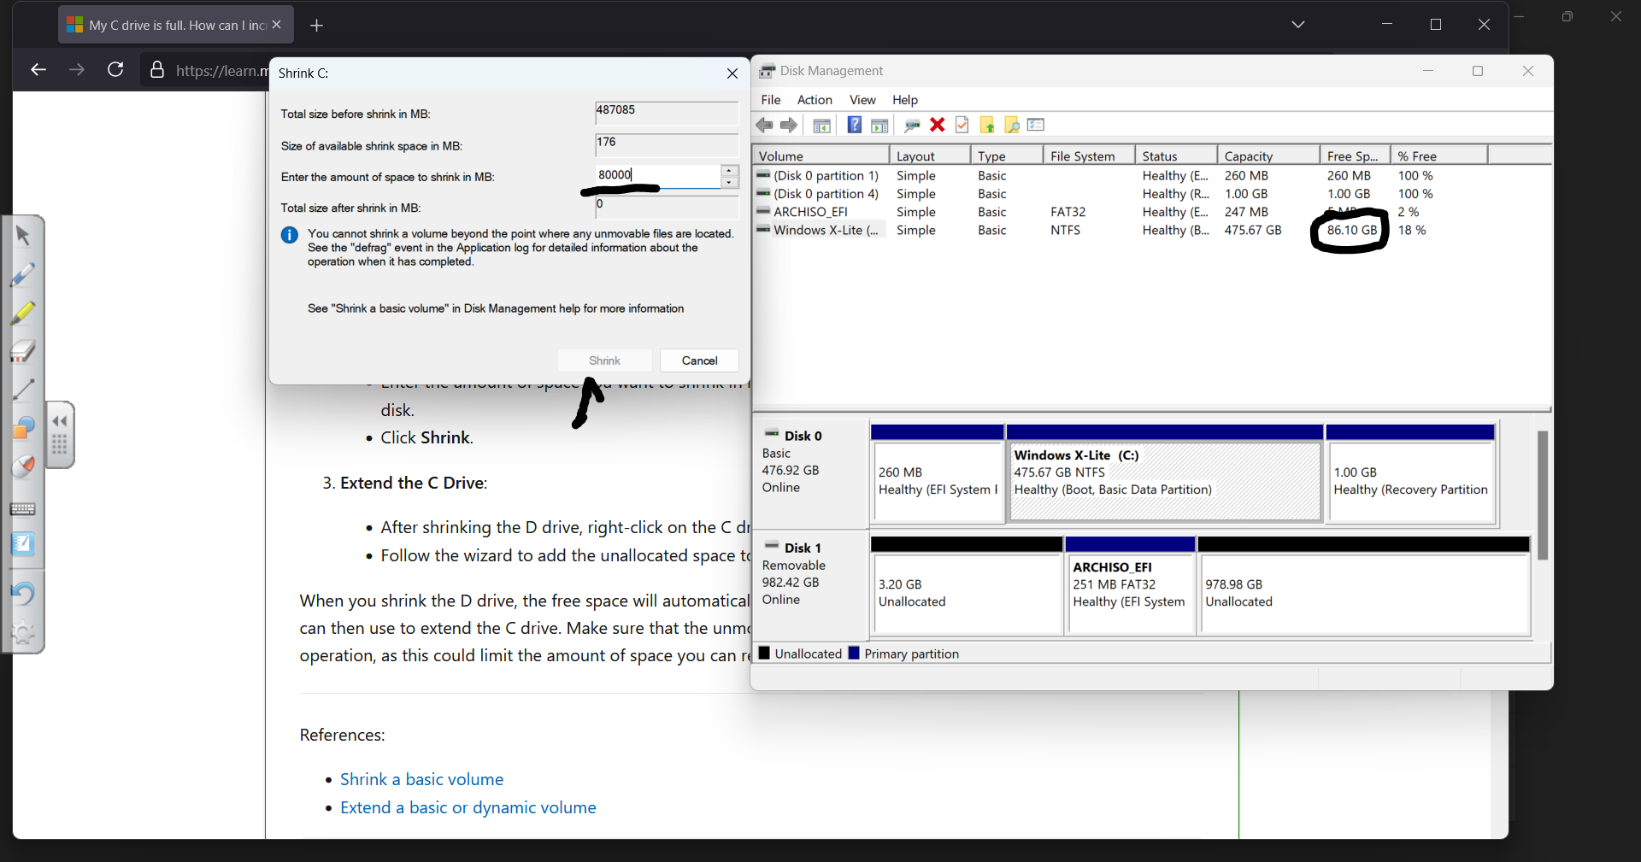Open the on-screen keyboard tool

tap(23, 509)
